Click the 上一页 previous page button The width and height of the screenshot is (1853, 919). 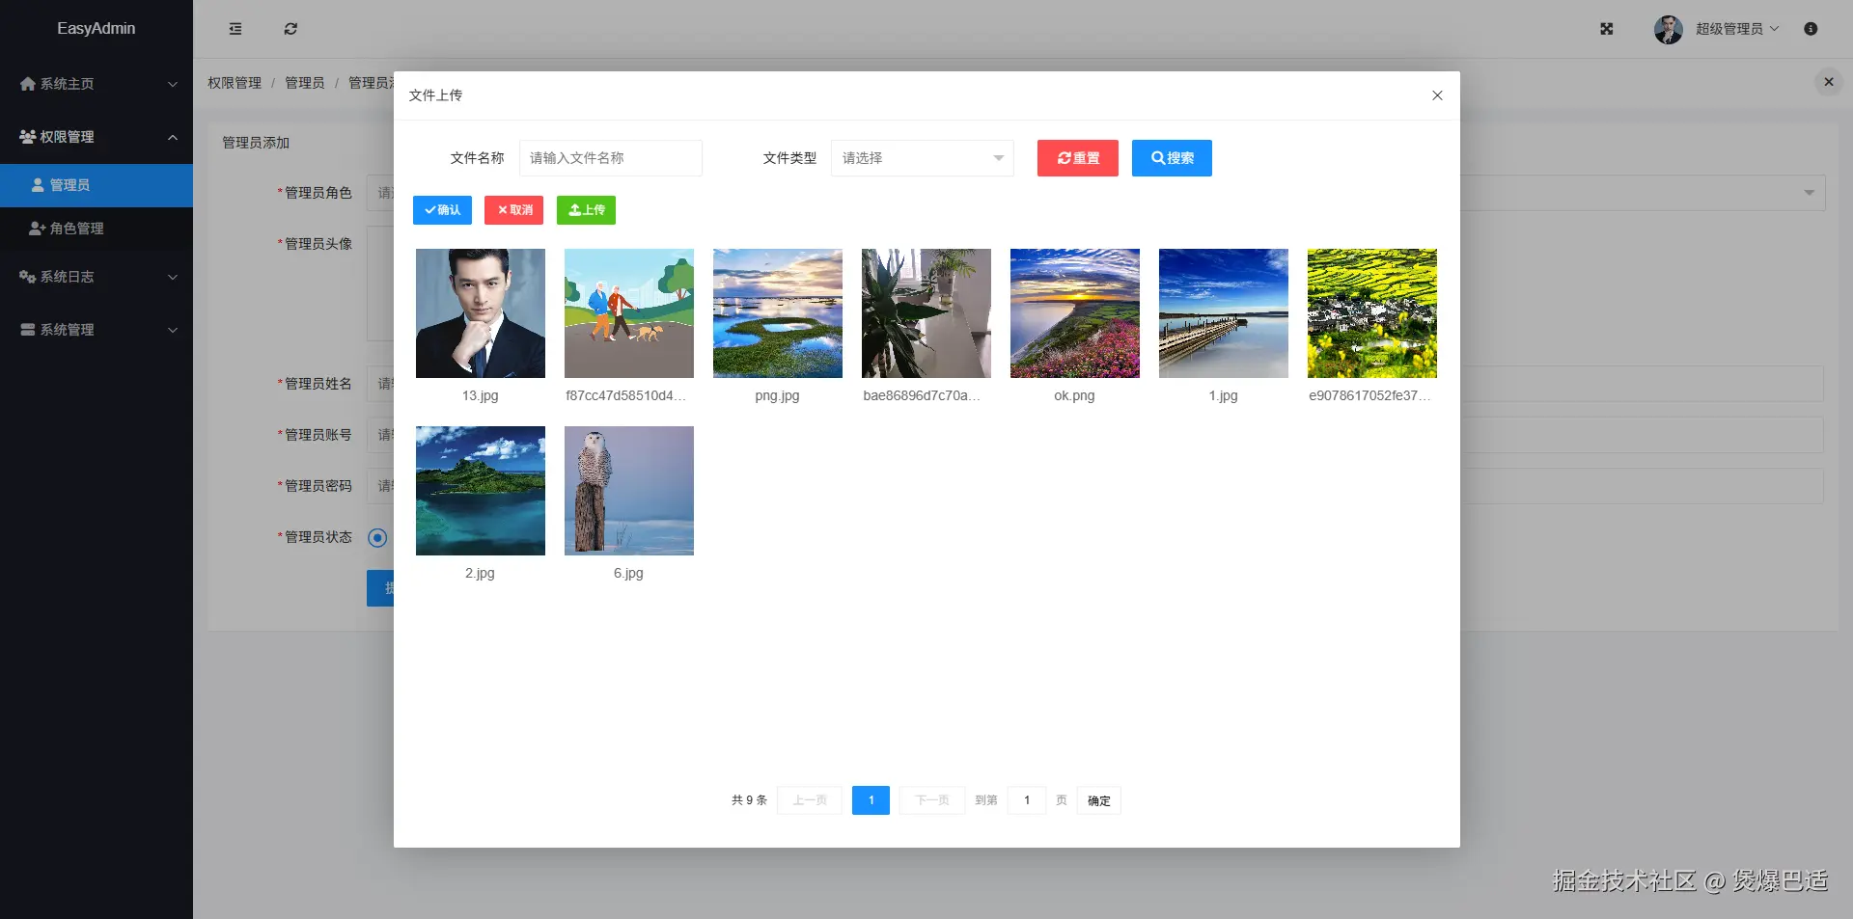click(x=810, y=800)
